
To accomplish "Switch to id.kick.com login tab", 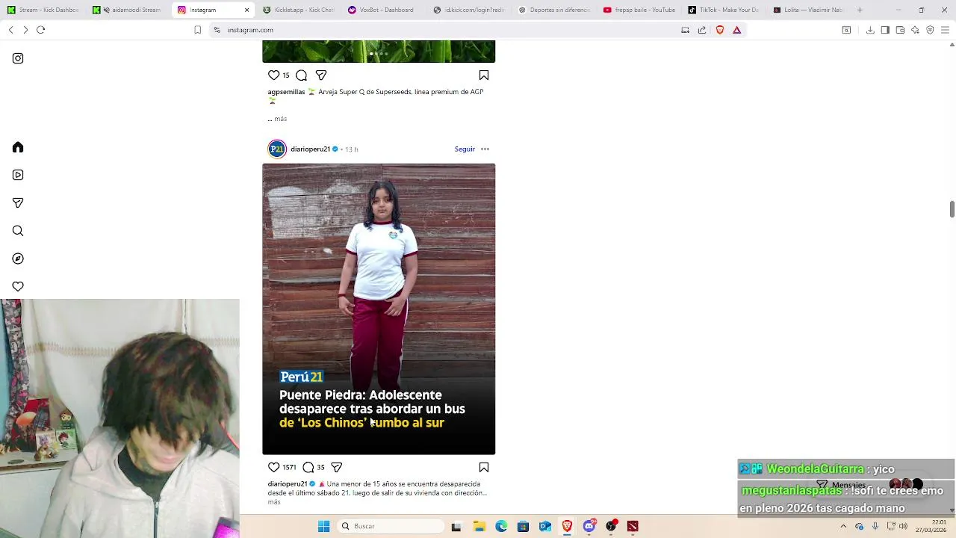I will pos(468,10).
